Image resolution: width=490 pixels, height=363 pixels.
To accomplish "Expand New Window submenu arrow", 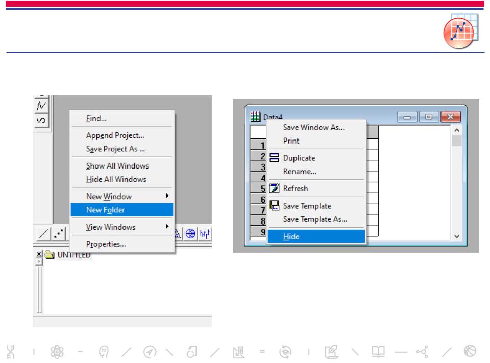I will coord(167,196).
